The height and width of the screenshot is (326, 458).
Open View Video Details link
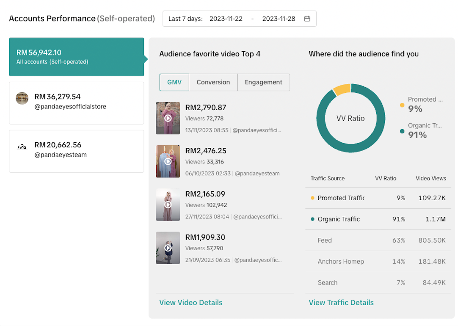coord(190,302)
